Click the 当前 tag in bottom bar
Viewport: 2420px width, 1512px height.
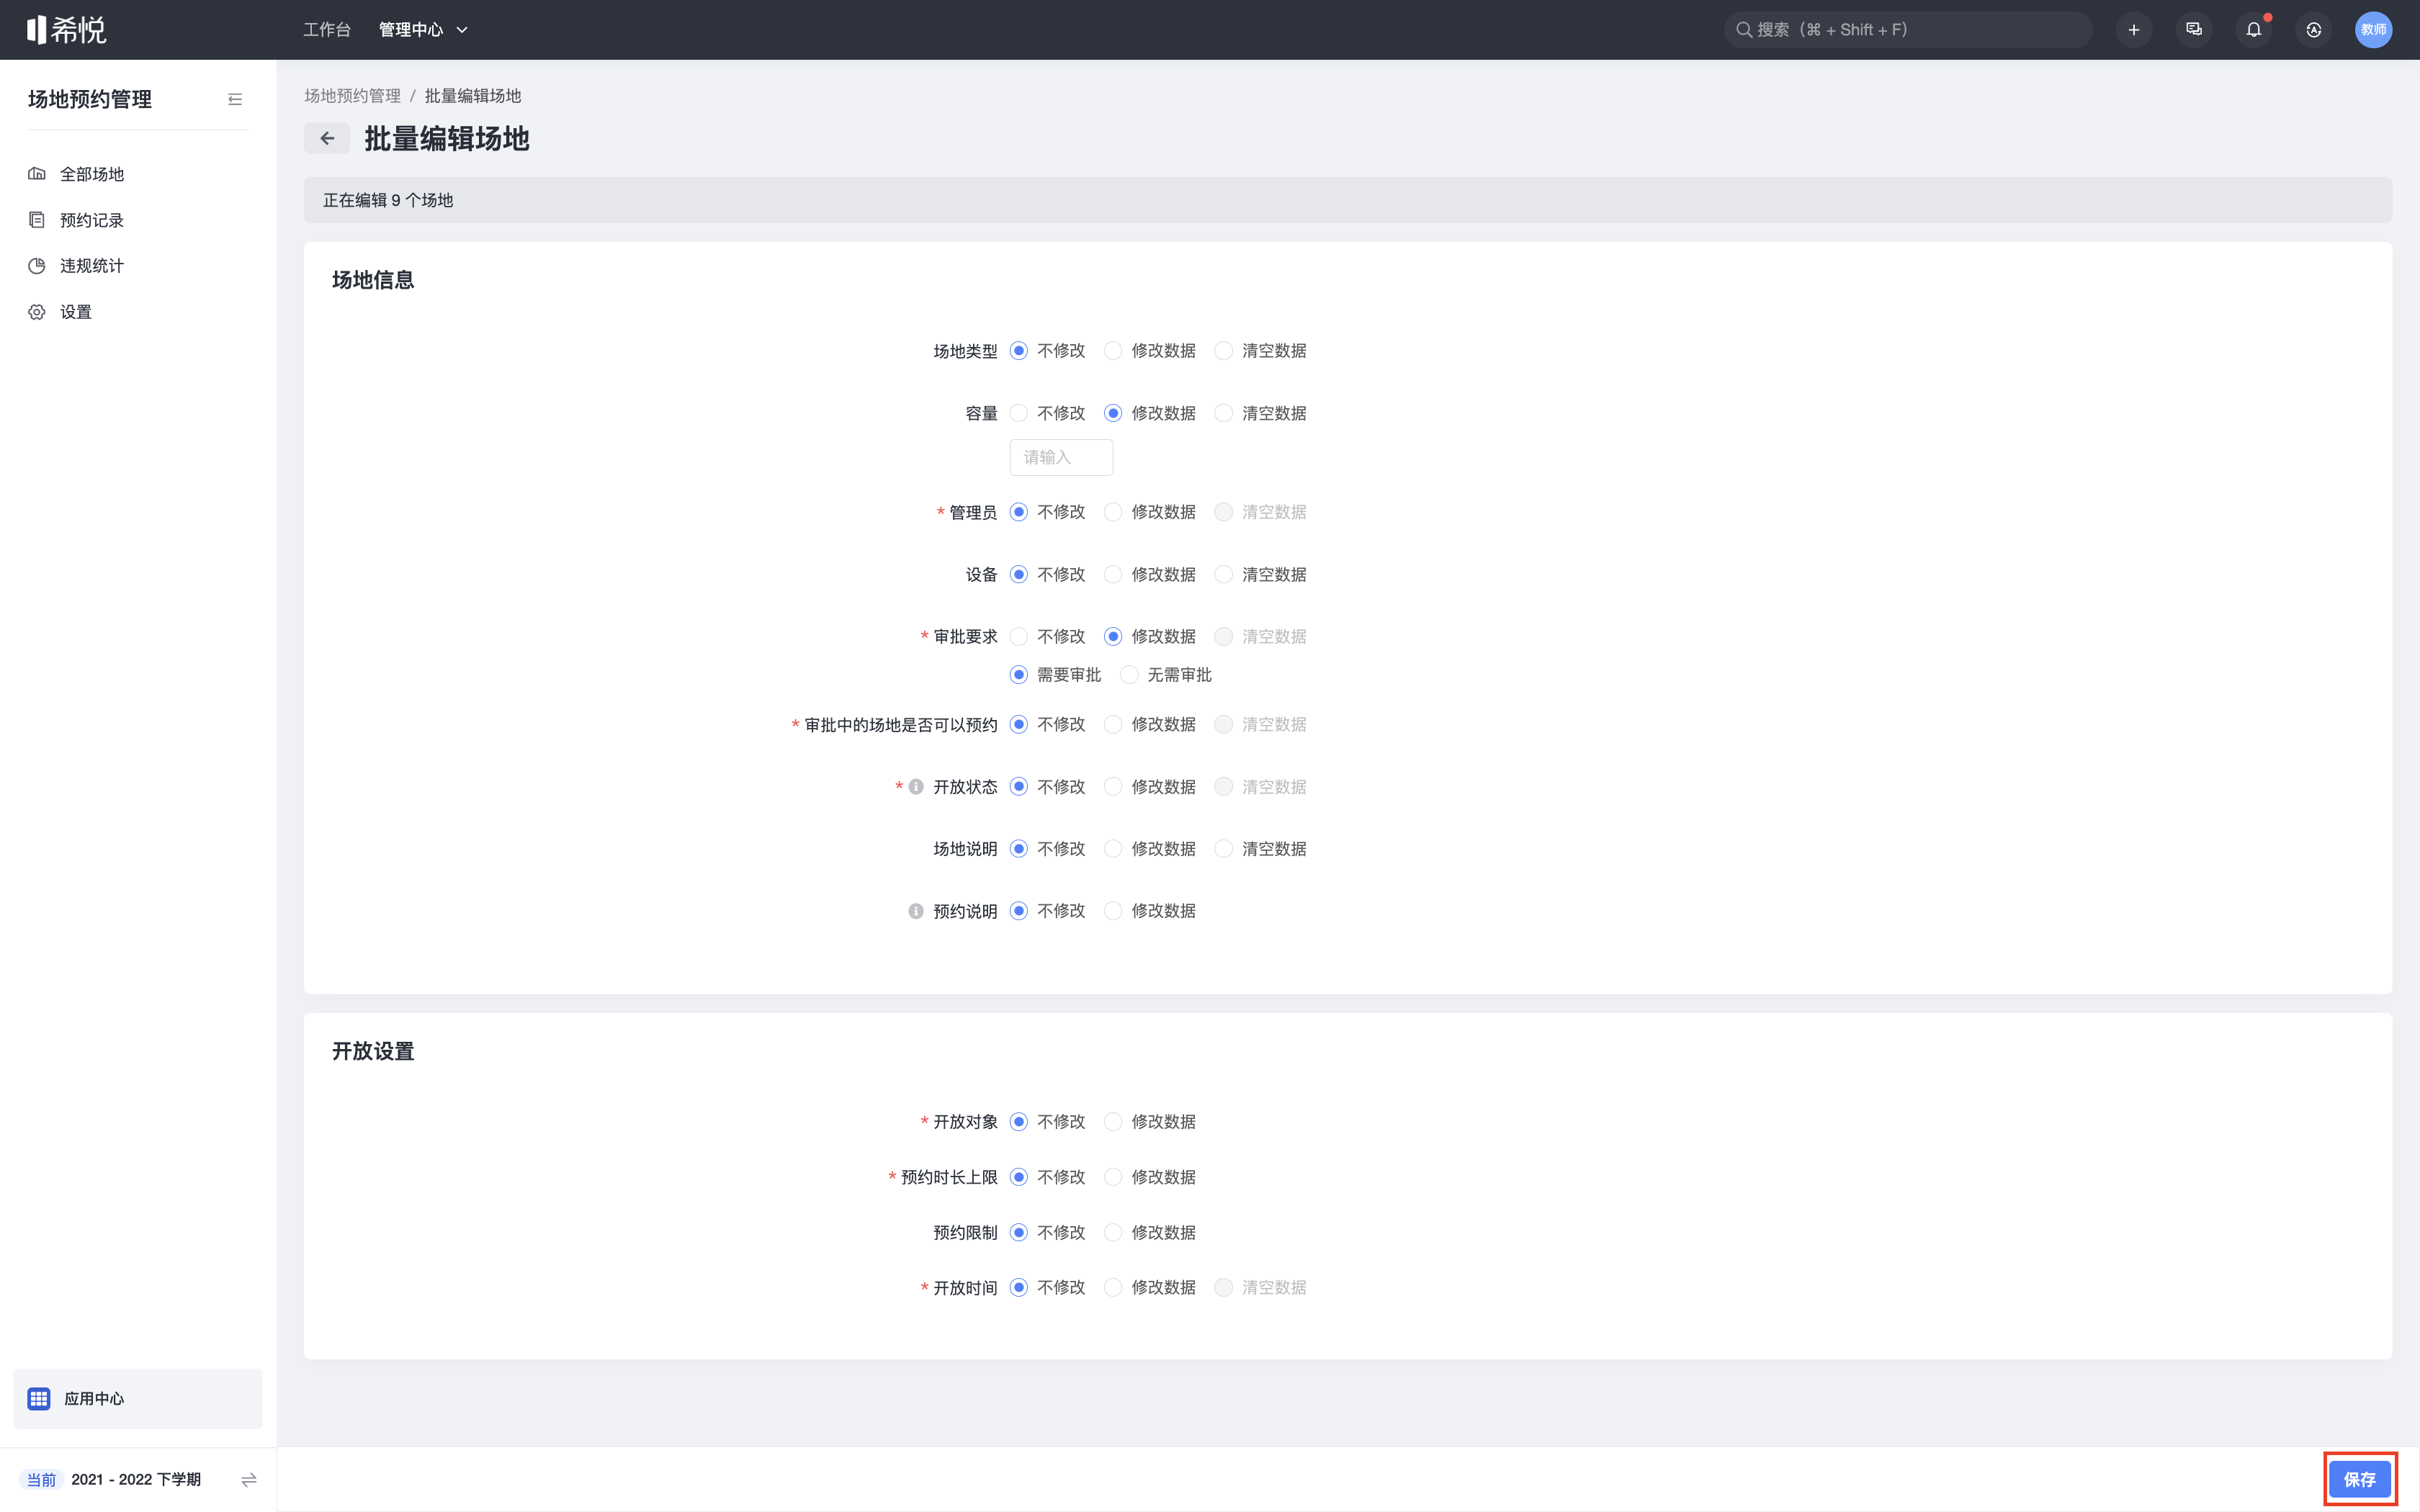click(42, 1480)
